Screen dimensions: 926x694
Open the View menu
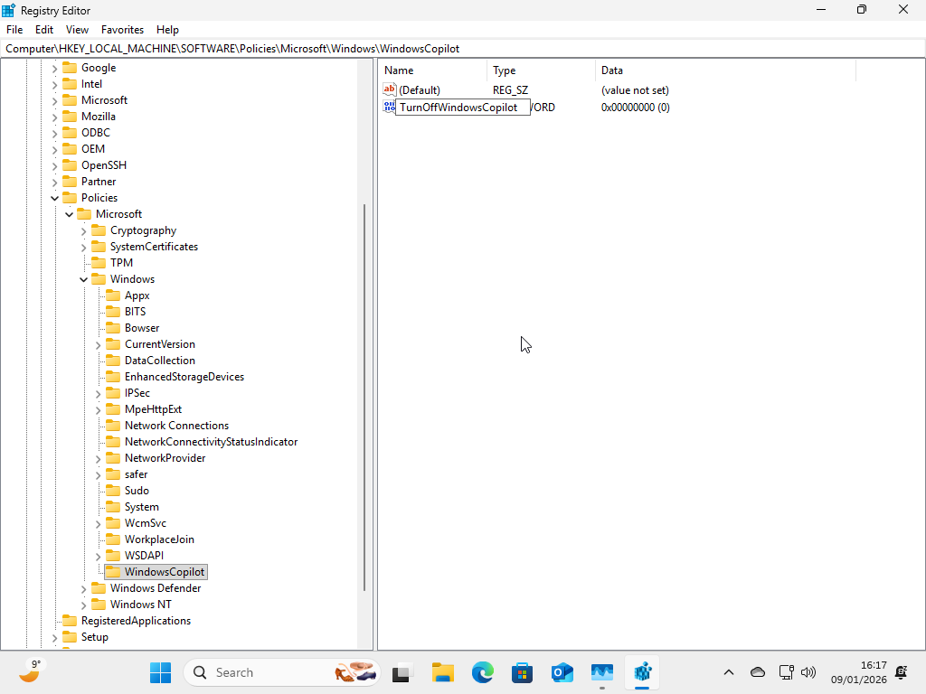click(76, 29)
